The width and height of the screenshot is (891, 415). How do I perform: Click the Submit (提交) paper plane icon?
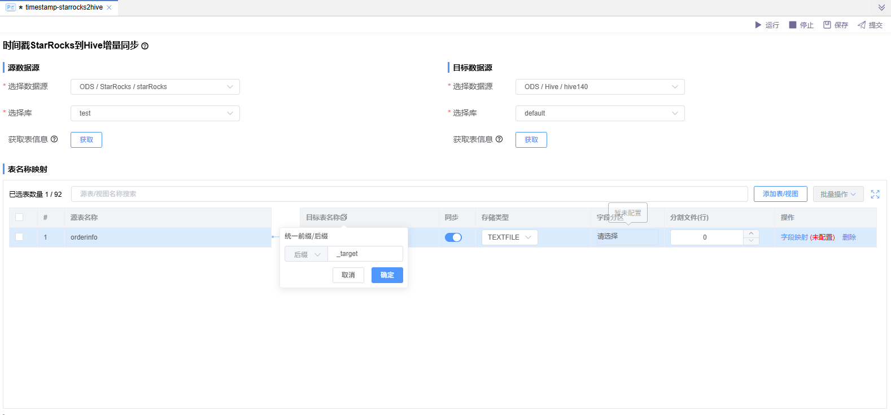[862, 25]
